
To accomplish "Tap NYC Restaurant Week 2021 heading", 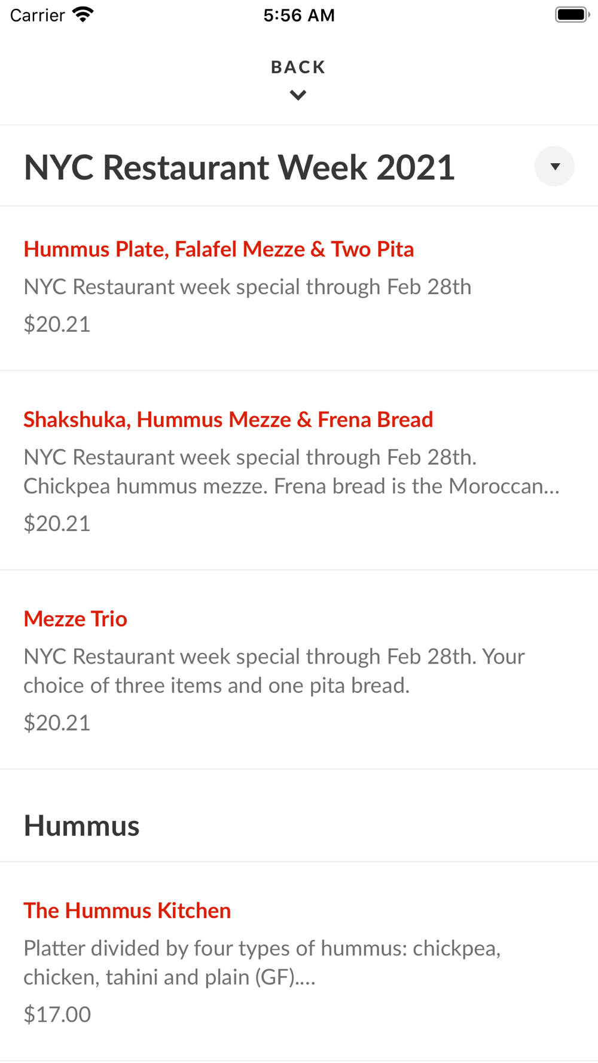I will pyautogui.click(x=239, y=167).
